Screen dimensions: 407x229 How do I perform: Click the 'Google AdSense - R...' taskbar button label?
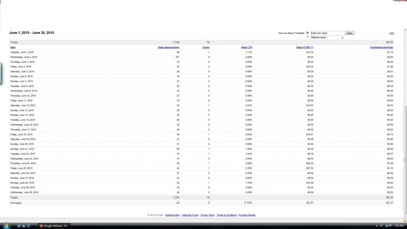tap(56, 226)
